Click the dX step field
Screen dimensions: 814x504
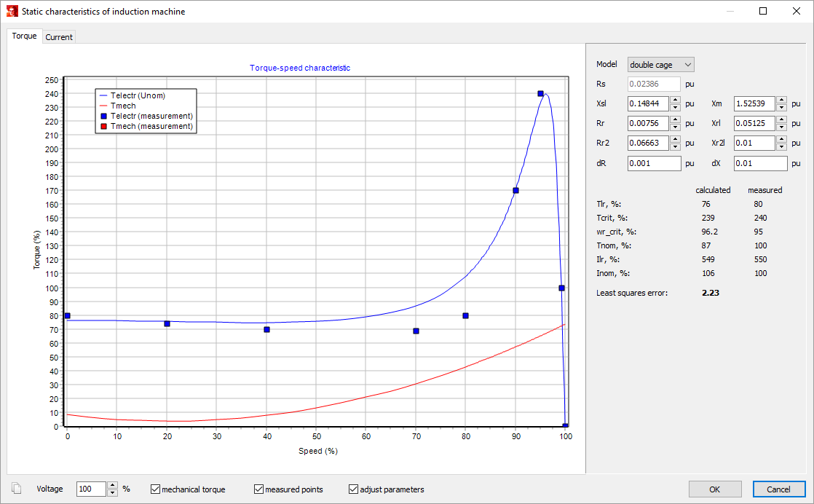pos(761,163)
